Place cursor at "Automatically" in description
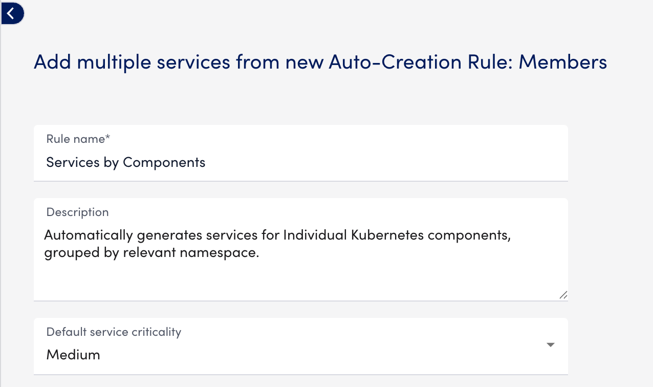Image resolution: width=653 pixels, height=387 pixels. coord(88,235)
